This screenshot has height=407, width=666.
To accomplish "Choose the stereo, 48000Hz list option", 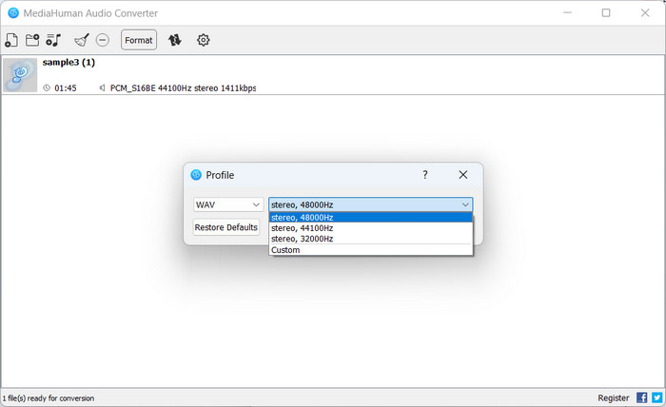I will (371, 218).
